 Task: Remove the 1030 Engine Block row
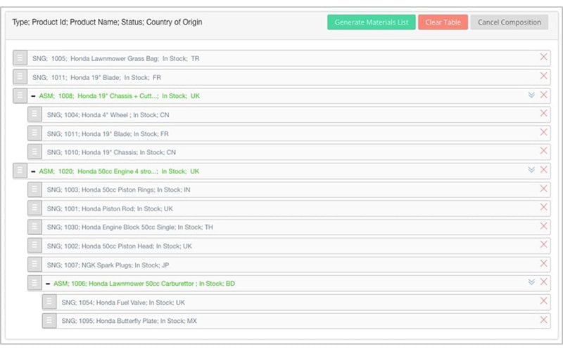[x=543, y=226]
